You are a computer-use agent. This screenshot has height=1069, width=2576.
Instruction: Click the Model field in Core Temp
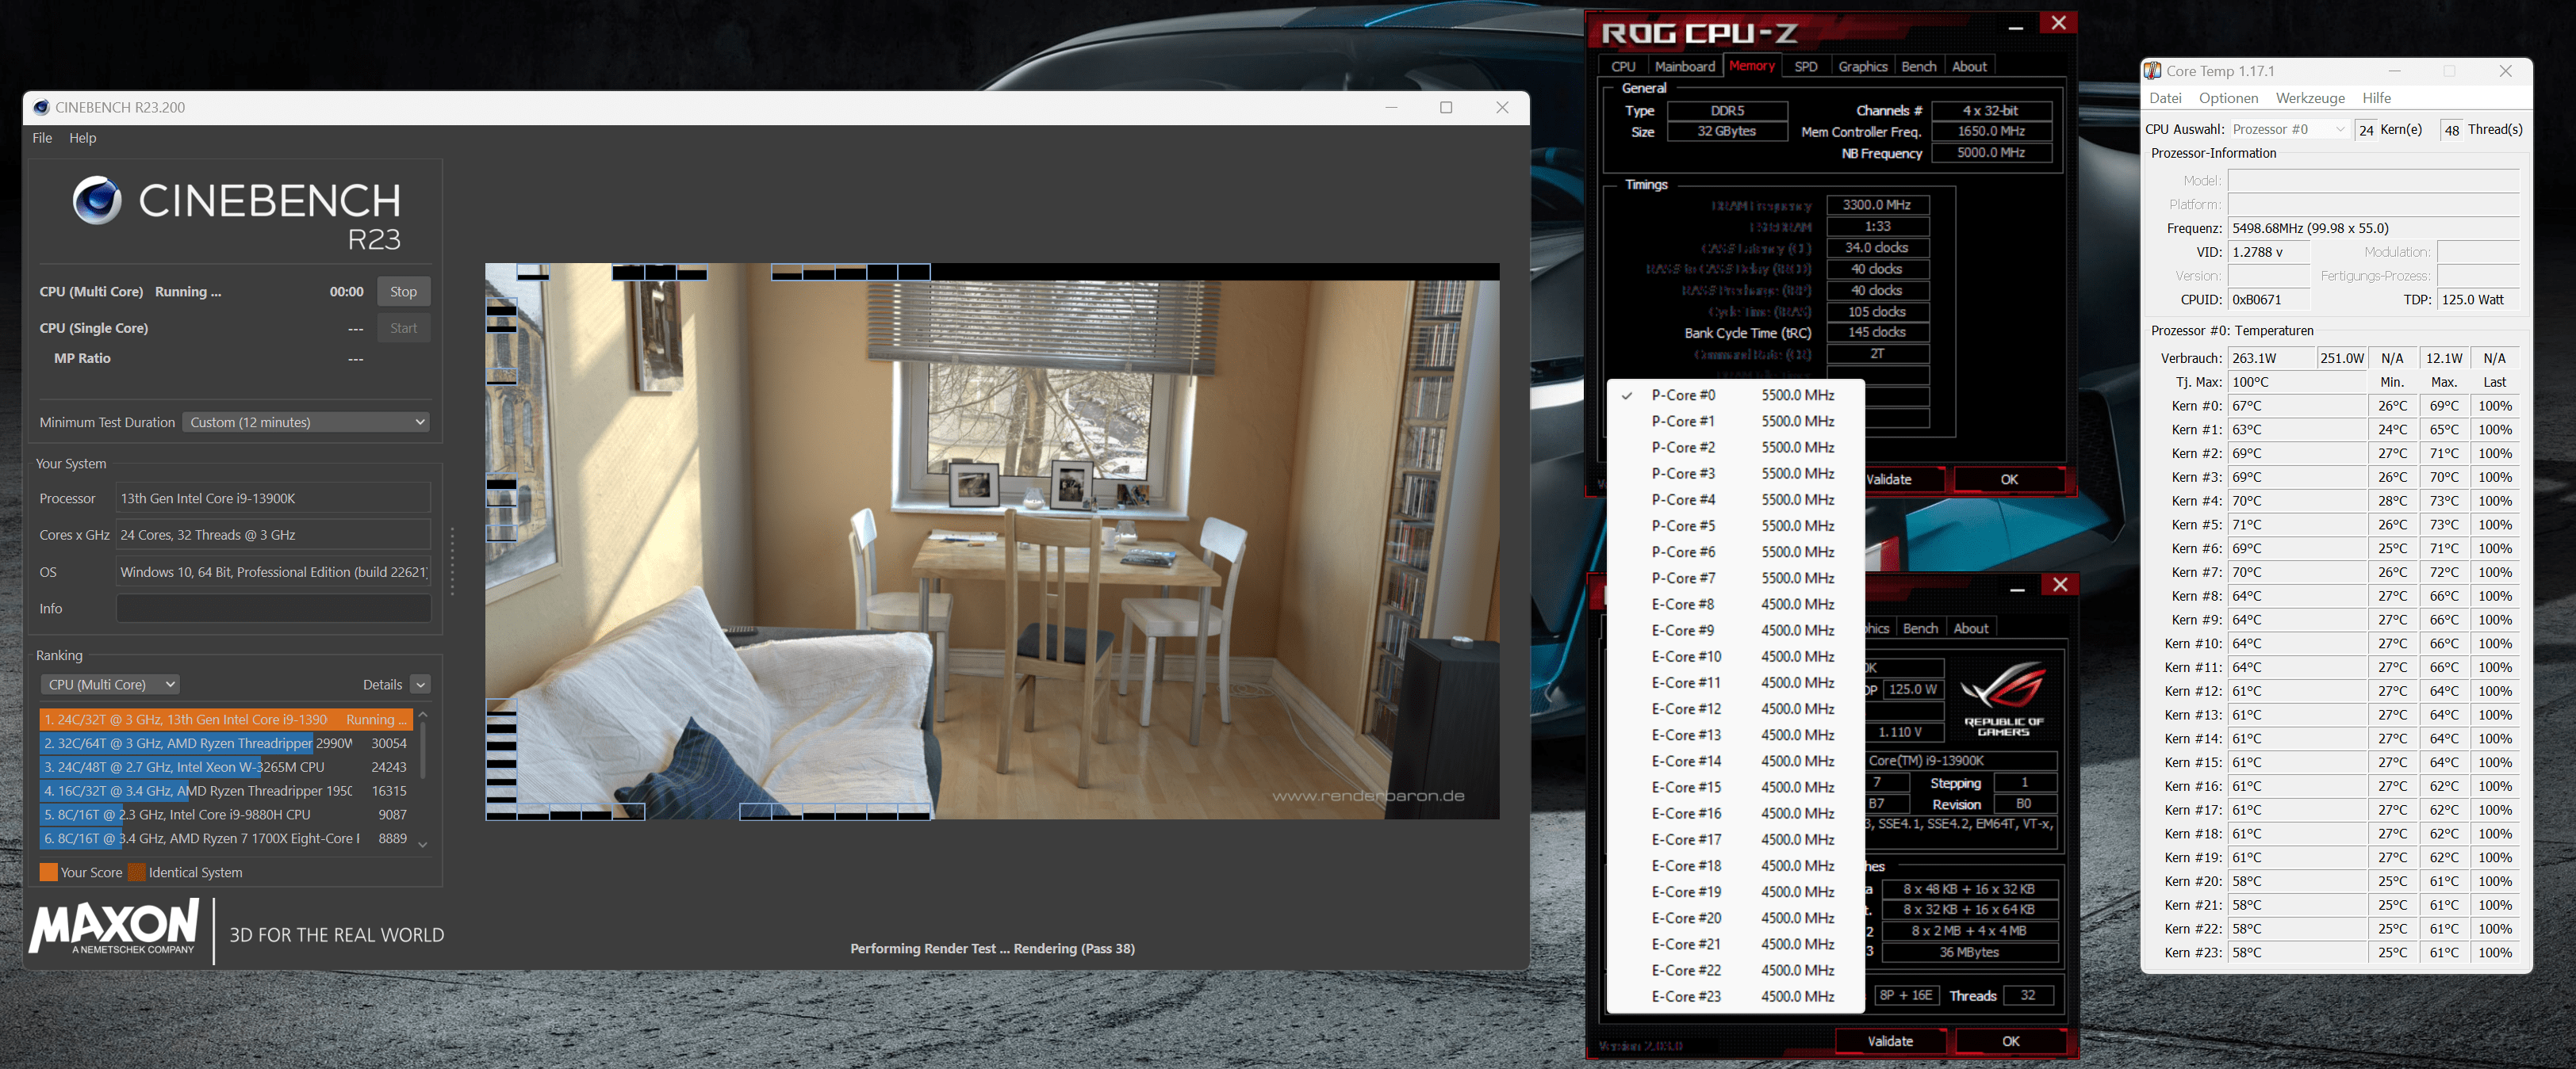click(x=2373, y=180)
